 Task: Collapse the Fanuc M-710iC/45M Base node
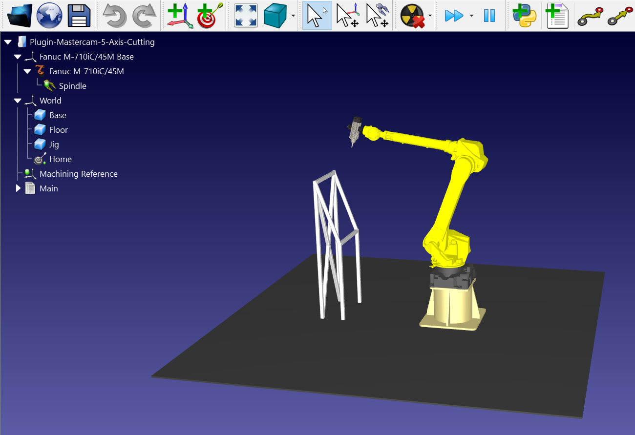[18, 57]
